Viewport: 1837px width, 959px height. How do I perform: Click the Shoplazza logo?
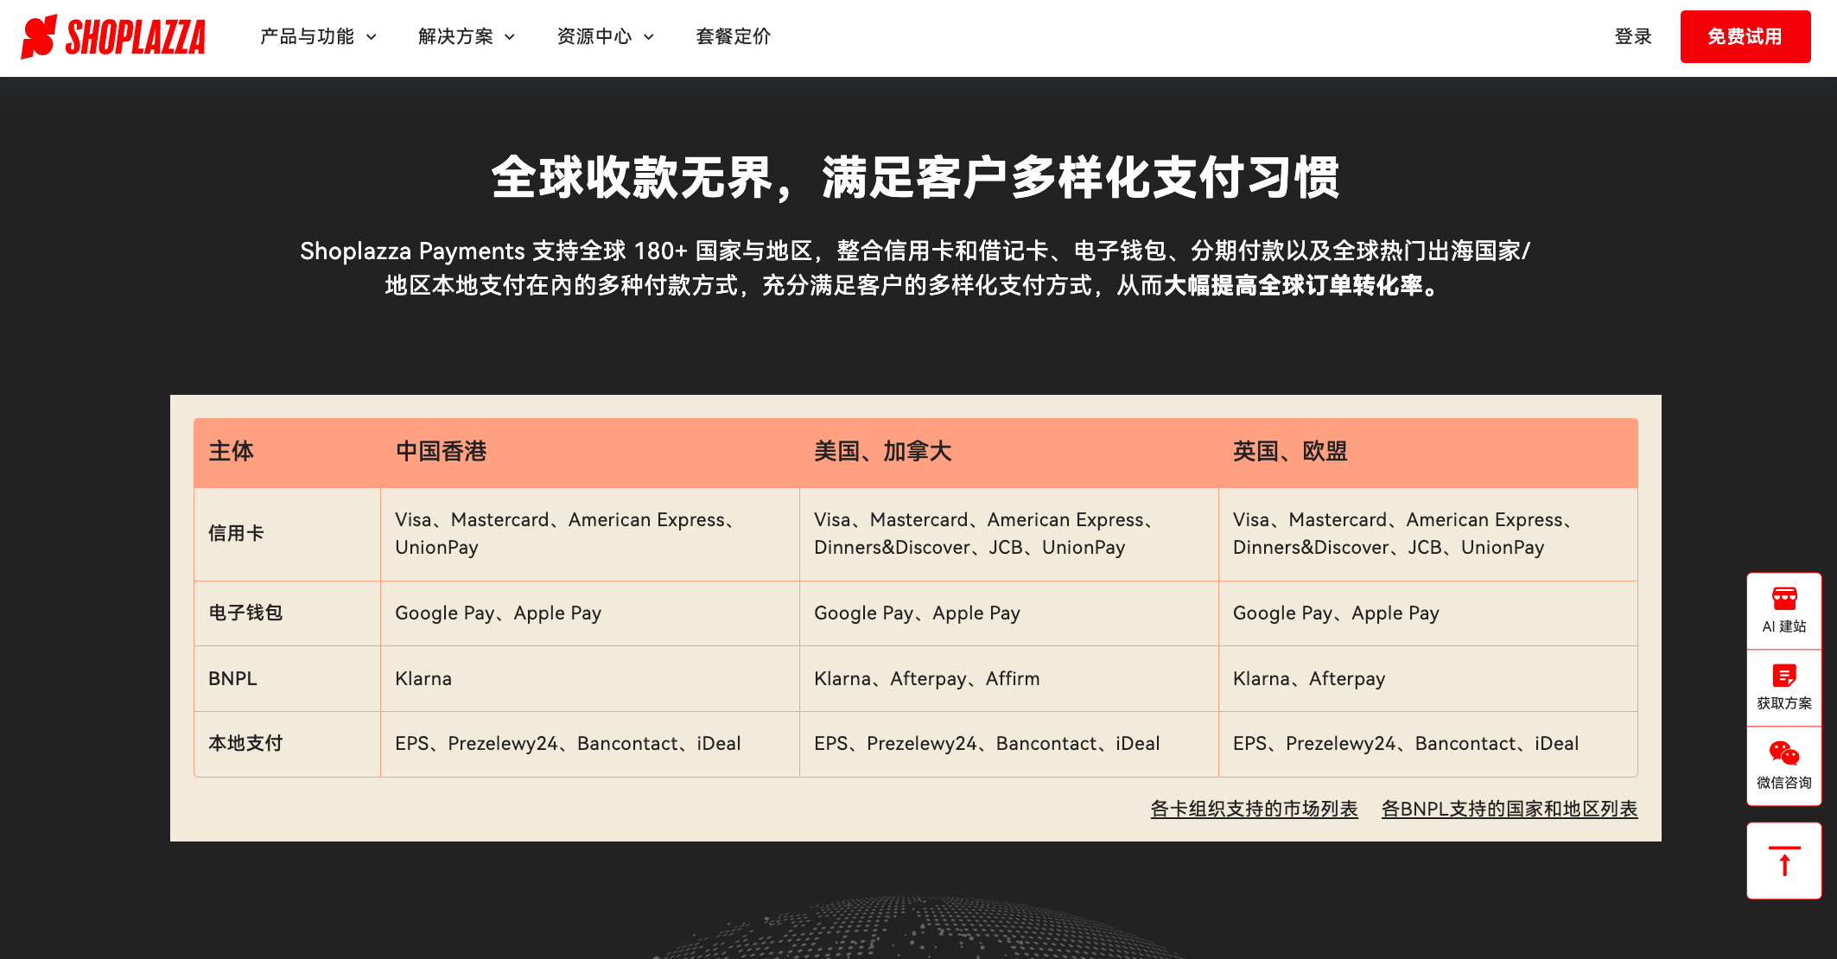[113, 37]
